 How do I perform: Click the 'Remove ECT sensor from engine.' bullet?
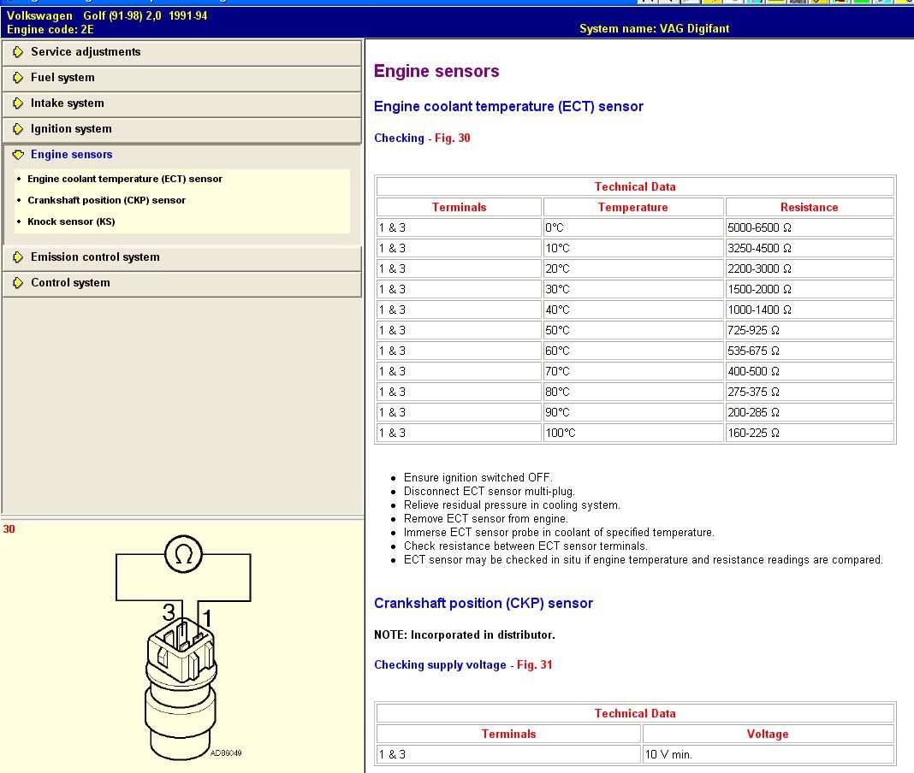[x=485, y=518]
